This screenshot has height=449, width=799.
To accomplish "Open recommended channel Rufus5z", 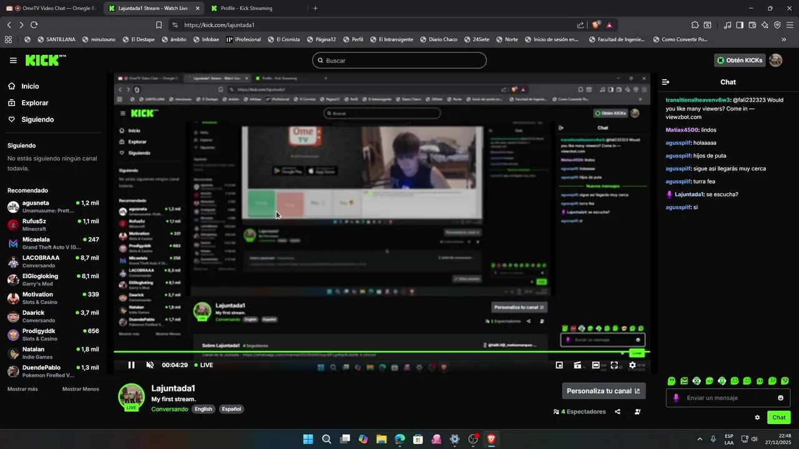I will (x=53, y=224).
